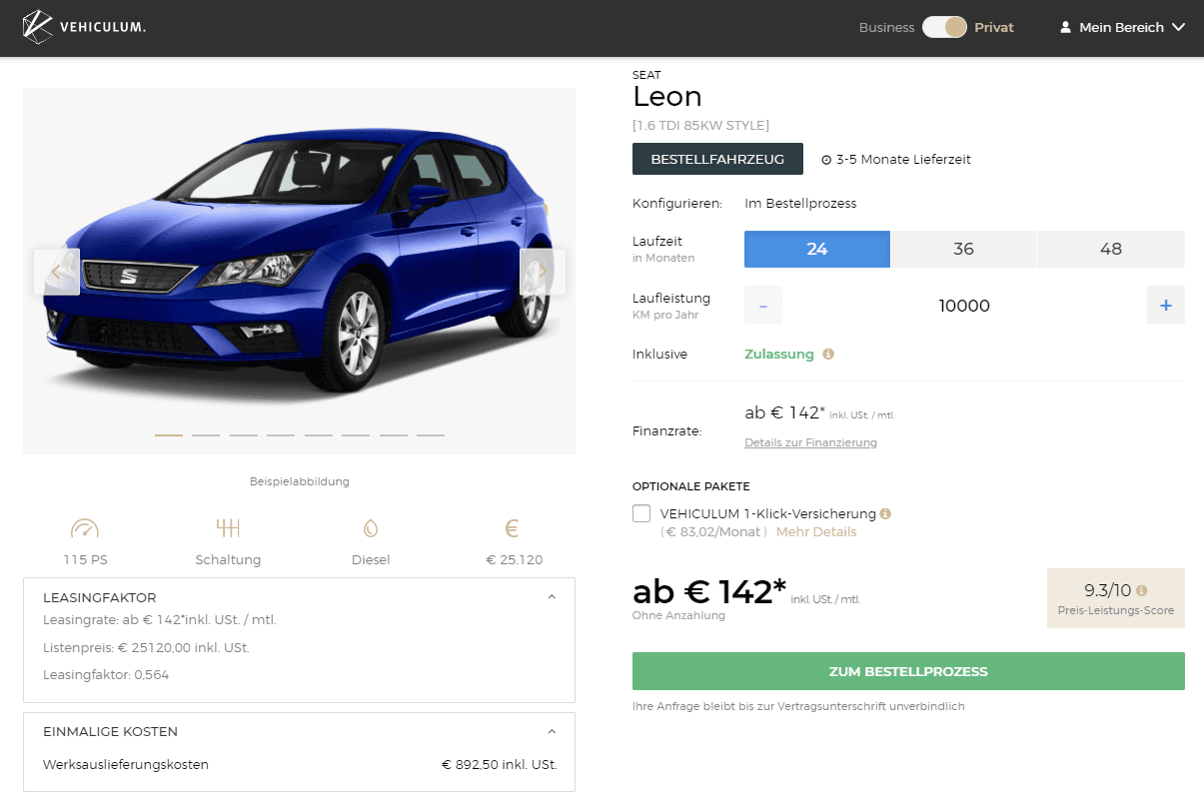Image resolution: width=1204 pixels, height=803 pixels.
Task: Collapse the Leasingfaktor section
Action: pyautogui.click(x=552, y=597)
